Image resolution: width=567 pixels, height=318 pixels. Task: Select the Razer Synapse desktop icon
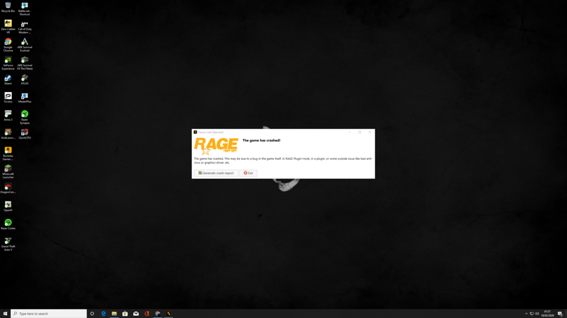click(x=24, y=117)
